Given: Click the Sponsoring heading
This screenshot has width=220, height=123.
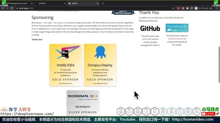Looking at the screenshot, I should point(42,17).
